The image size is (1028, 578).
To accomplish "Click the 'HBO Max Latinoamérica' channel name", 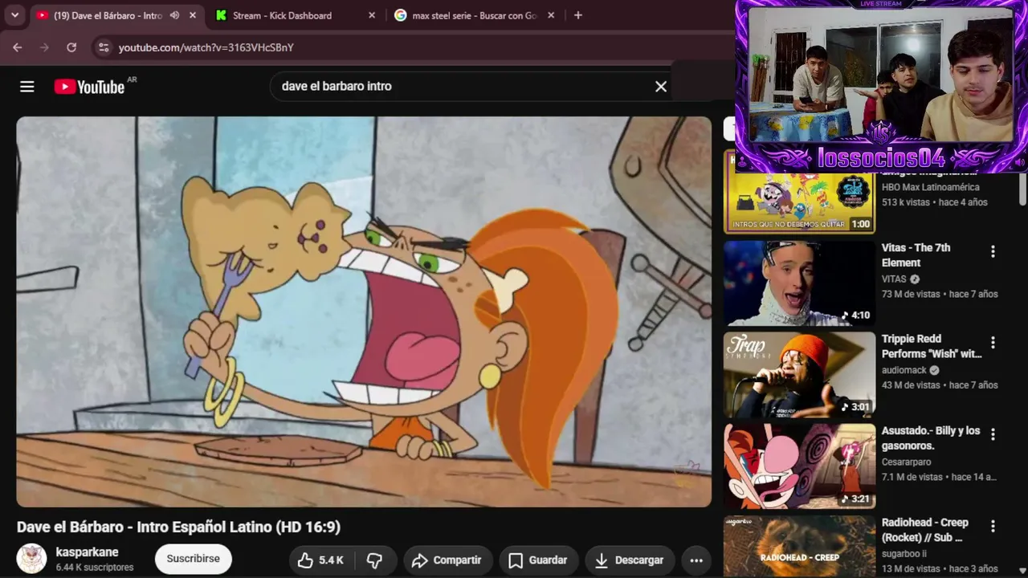I will [930, 187].
